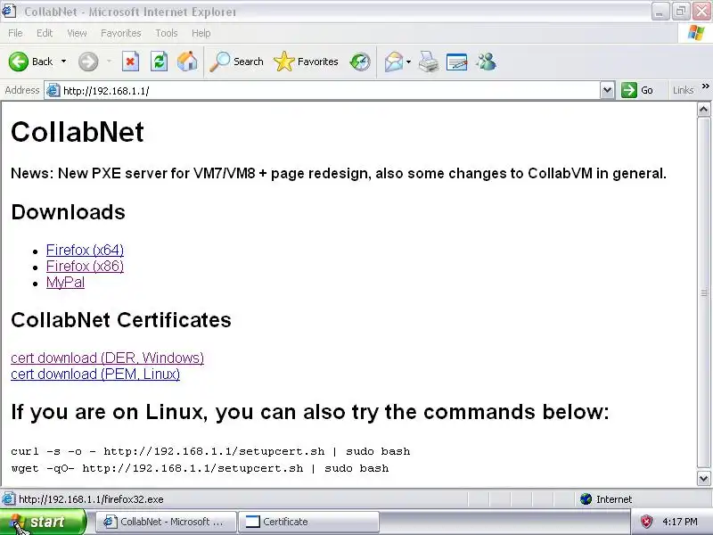Click the CollabNet page heading
This screenshot has width=713, height=535.
point(78,132)
